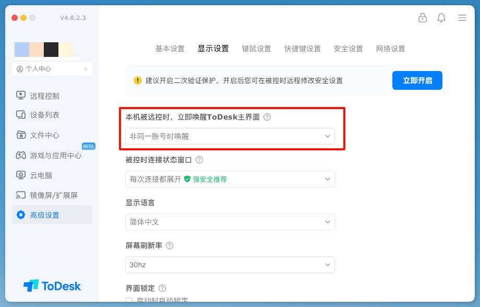
Task: Open the notification bell
Action: pos(441,18)
